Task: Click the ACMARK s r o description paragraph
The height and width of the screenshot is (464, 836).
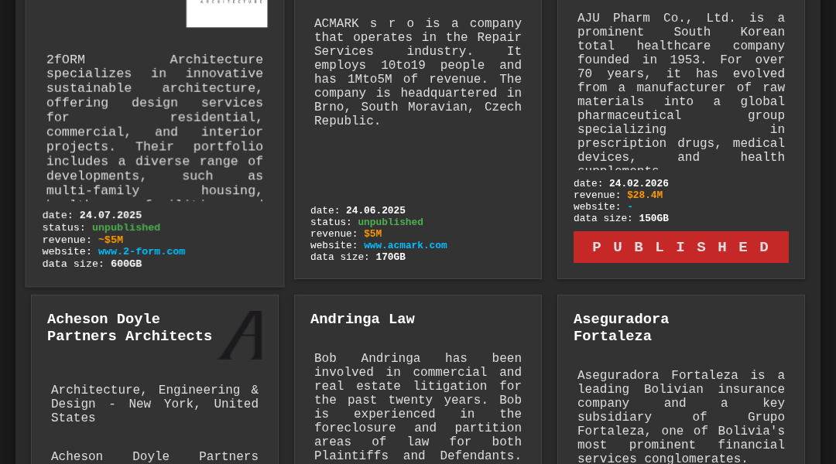Action: 418,72
